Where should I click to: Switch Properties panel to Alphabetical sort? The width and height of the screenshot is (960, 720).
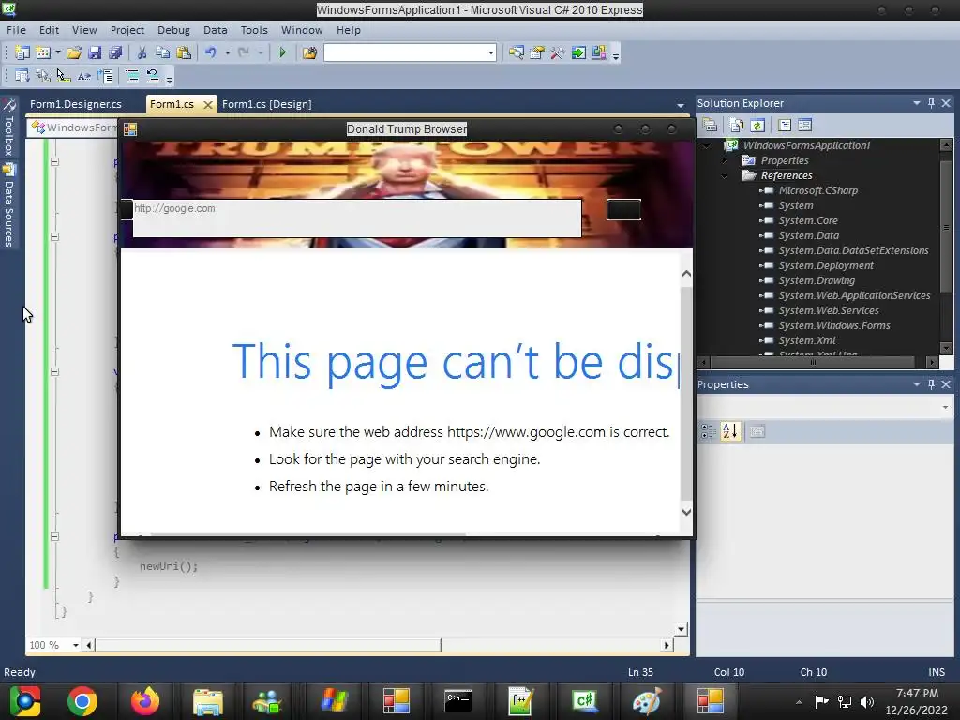tap(729, 431)
